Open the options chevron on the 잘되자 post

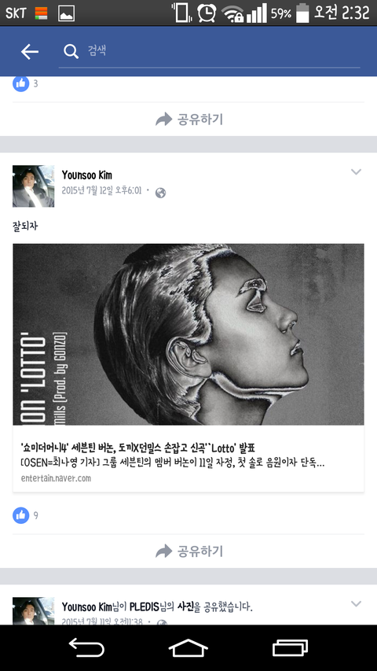[x=356, y=172]
